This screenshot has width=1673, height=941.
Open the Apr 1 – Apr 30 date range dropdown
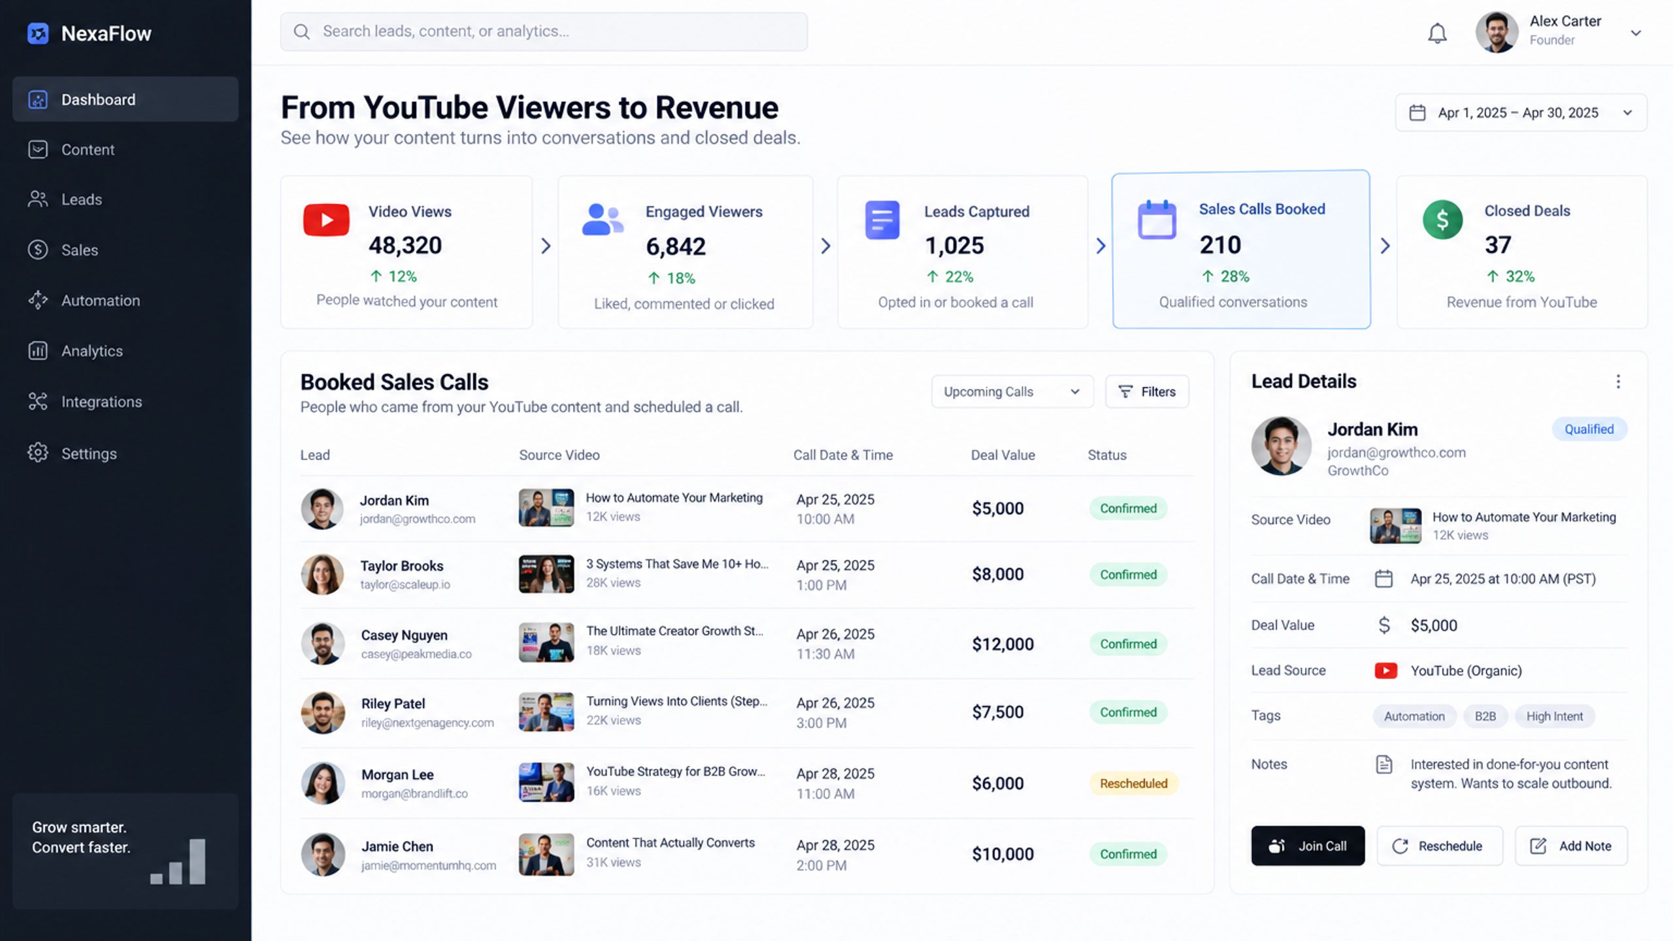pos(1521,112)
